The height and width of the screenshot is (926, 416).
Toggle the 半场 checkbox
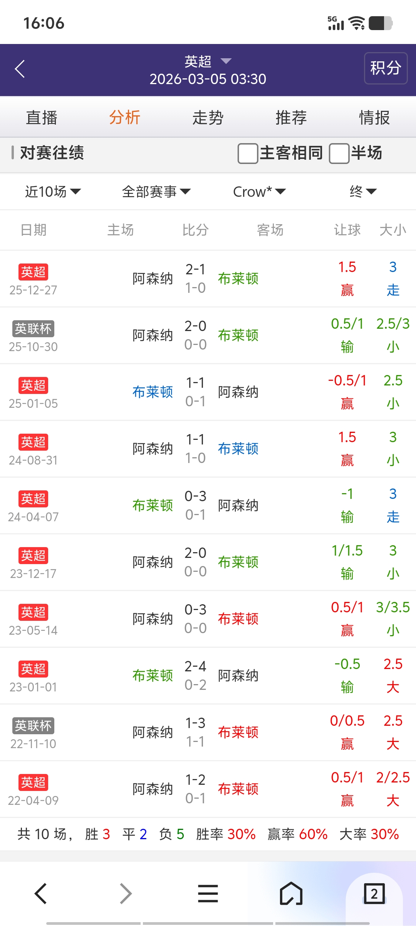(x=339, y=153)
